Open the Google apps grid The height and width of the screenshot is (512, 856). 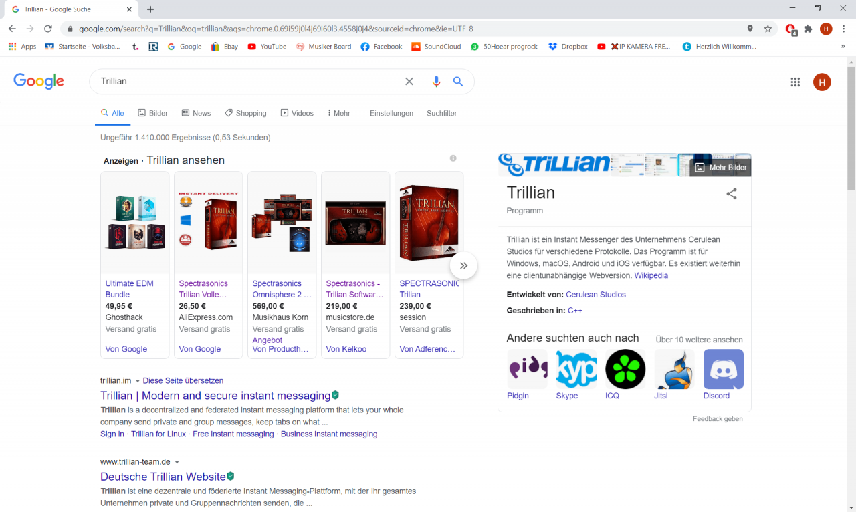(795, 82)
